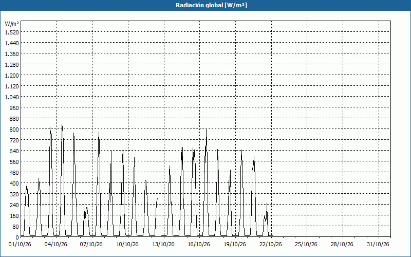Image resolution: width=411 pixels, height=257 pixels.
Task: Click the 25/10/26 date label
Action: pos(306,245)
